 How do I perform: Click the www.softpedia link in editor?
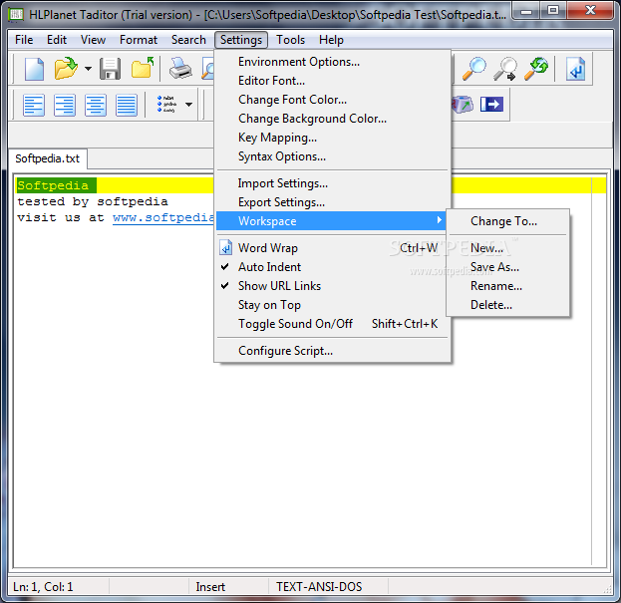[163, 217]
